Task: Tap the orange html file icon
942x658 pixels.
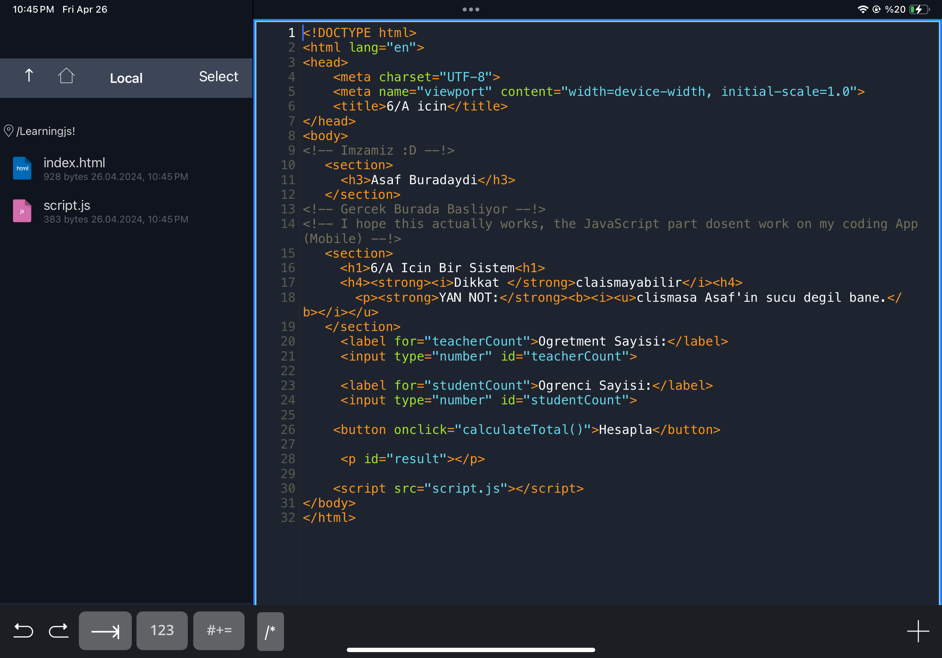Action: pos(22,168)
